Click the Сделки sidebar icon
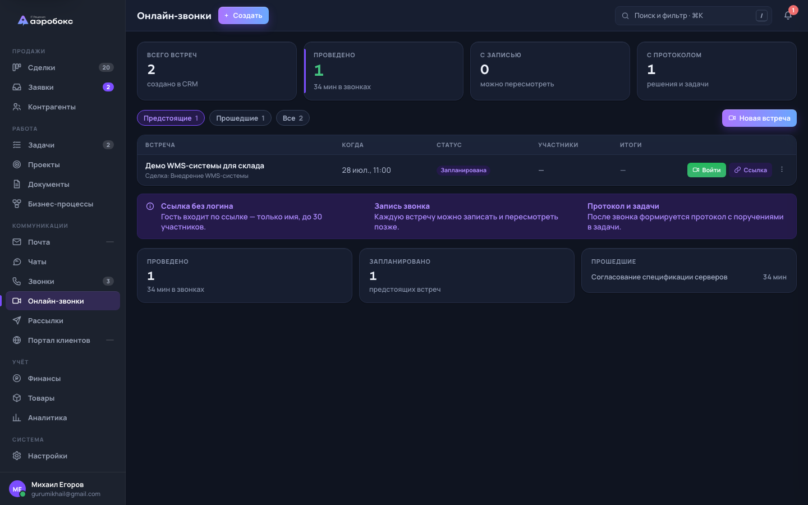Image resolution: width=808 pixels, height=505 pixels. pos(17,67)
